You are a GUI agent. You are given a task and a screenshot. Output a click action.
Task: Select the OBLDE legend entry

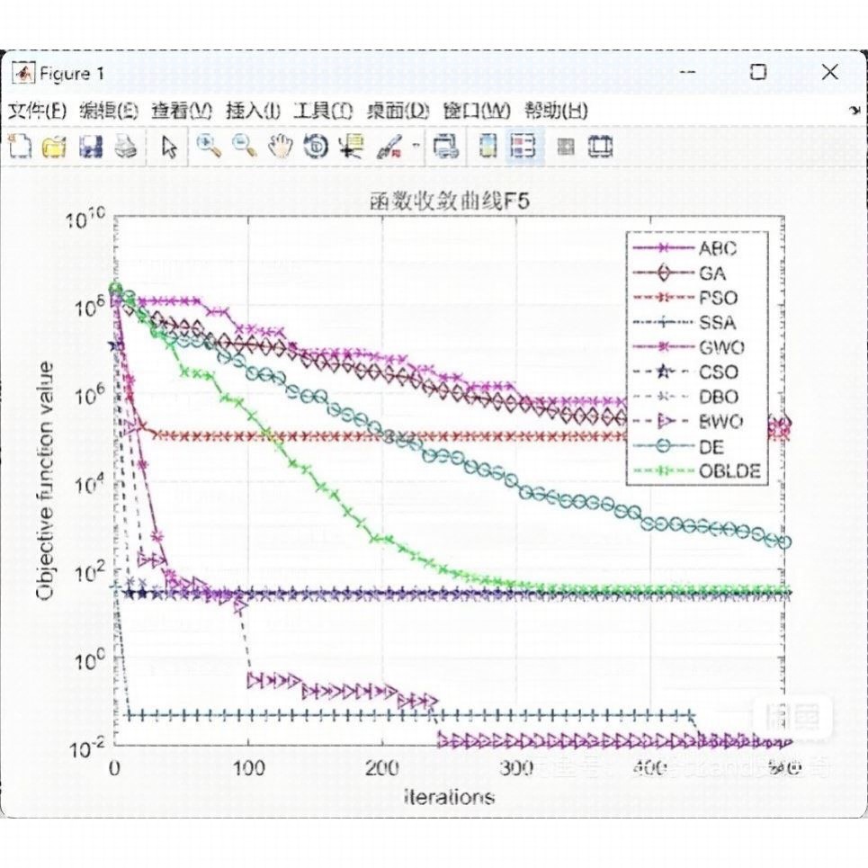click(x=729, y=470)
